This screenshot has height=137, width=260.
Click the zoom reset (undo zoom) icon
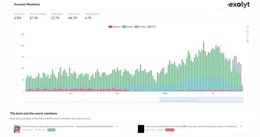tap(248, 32)
